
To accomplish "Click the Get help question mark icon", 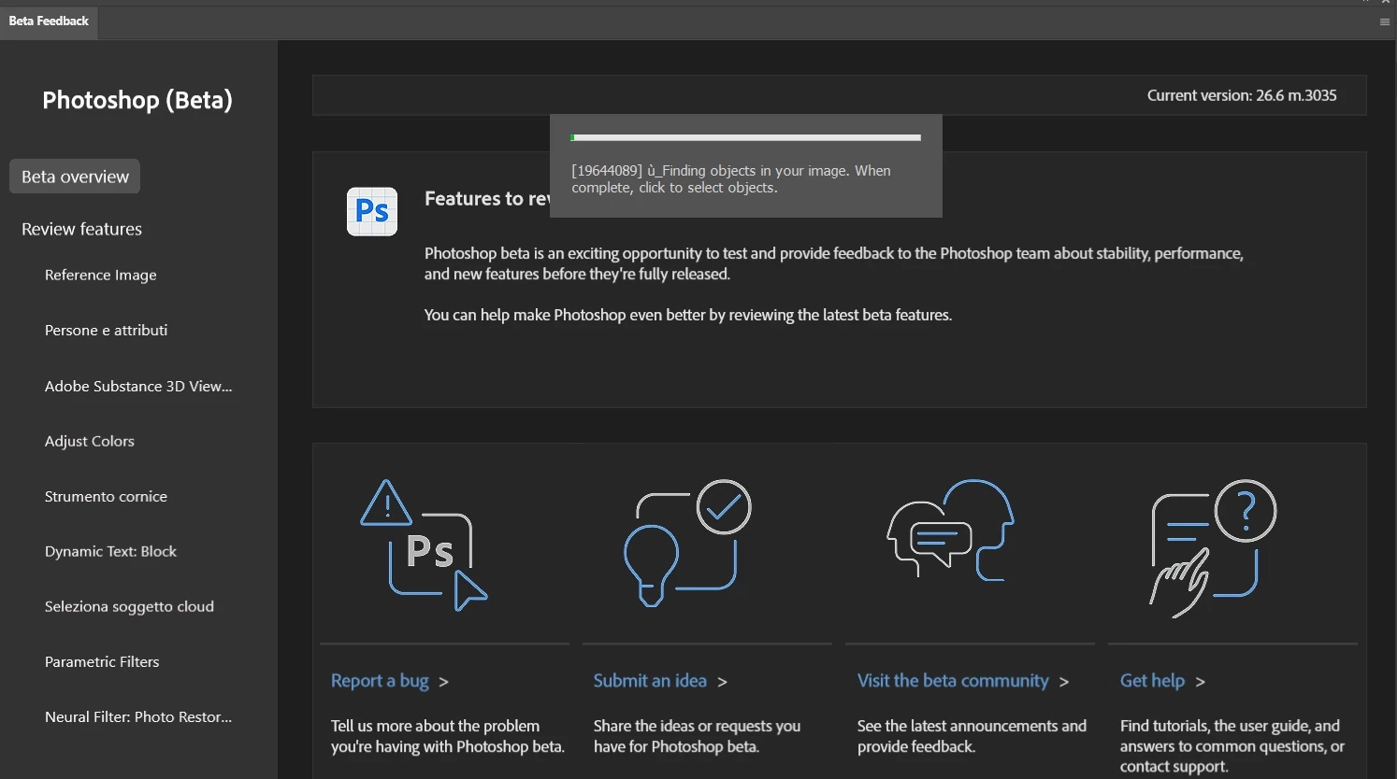I will pyautogui.click(x=1213, y=548).
